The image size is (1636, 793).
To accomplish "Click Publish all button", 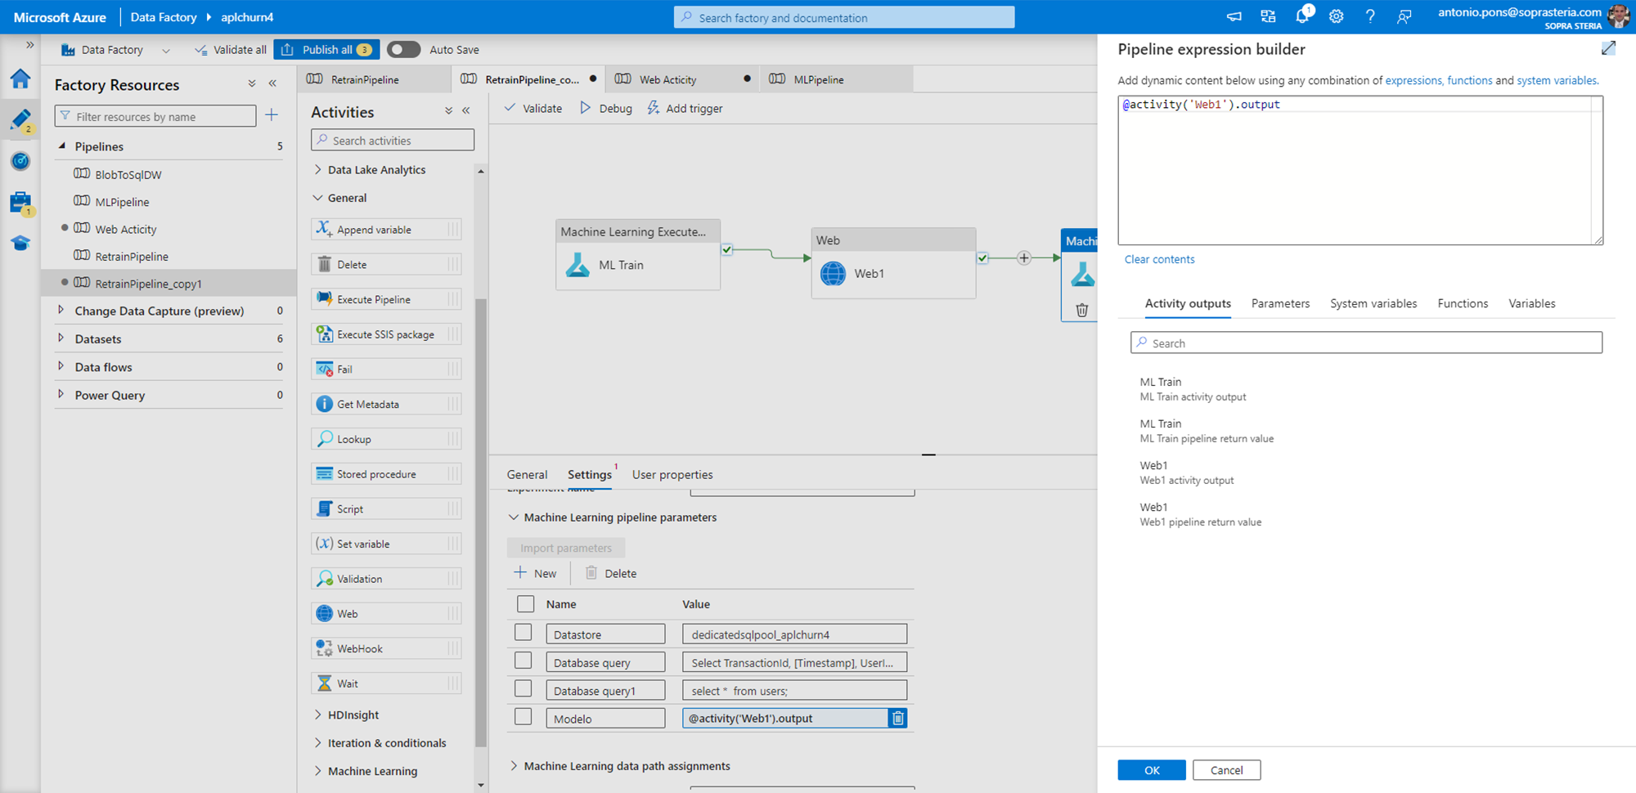I will coord(326,49).
